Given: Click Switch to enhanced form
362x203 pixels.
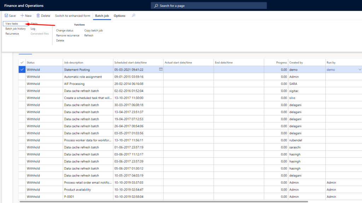Looking at the screenshot, I should [72, 16].
